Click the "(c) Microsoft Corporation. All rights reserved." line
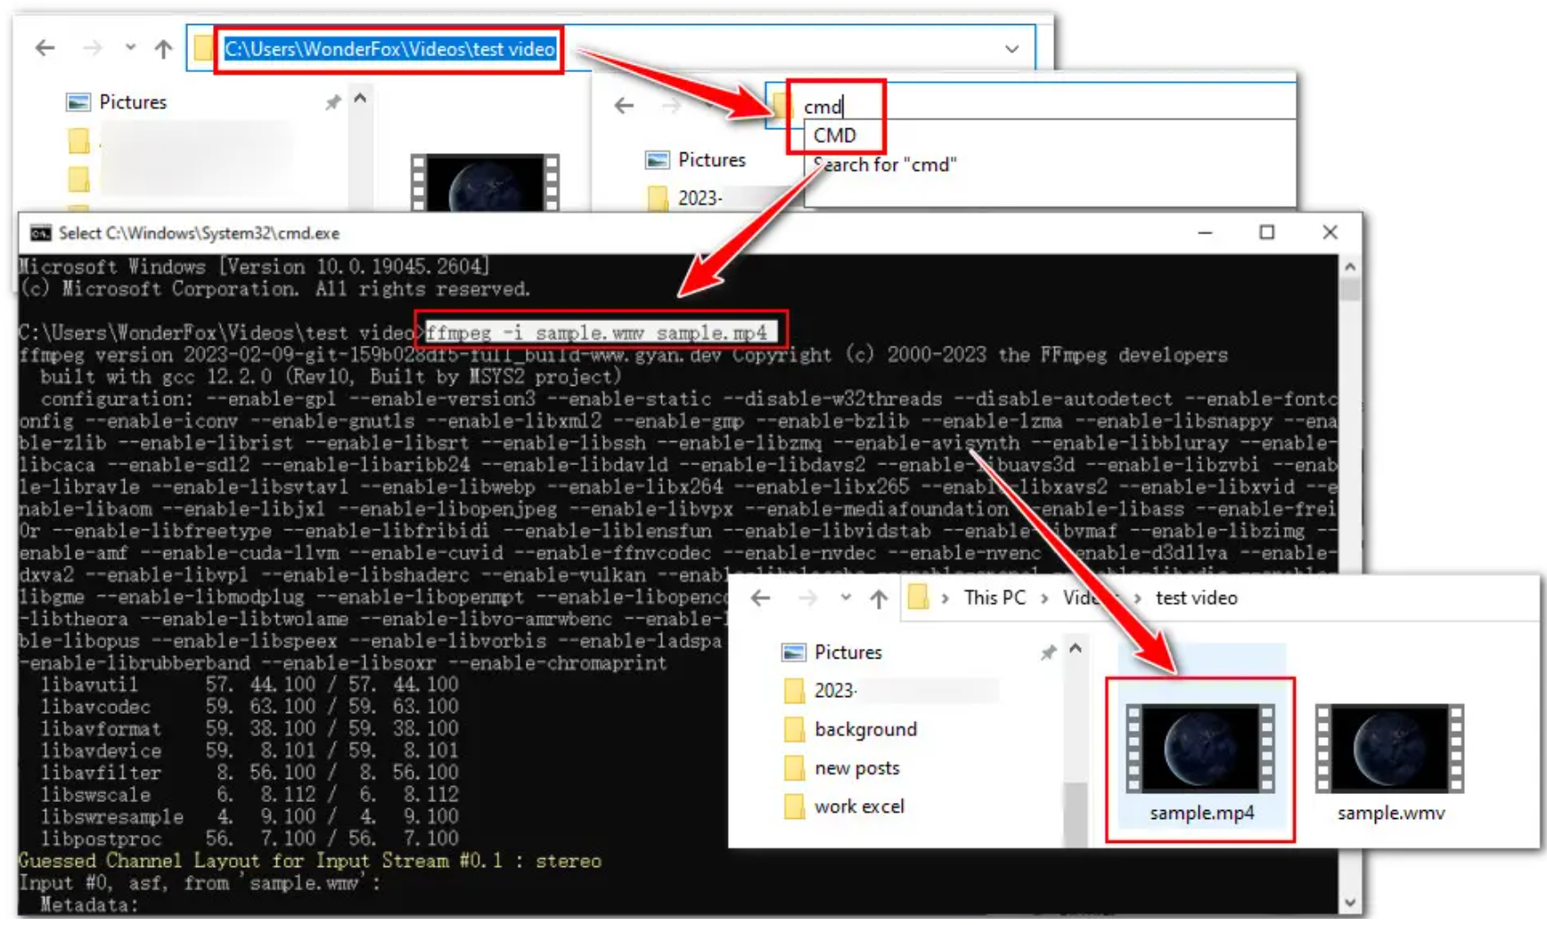1547x925 pixels. 274,289
